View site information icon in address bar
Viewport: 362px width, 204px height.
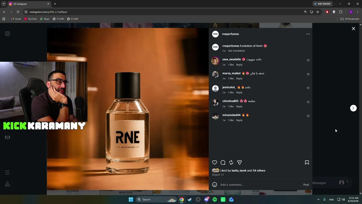click(26, 12)
